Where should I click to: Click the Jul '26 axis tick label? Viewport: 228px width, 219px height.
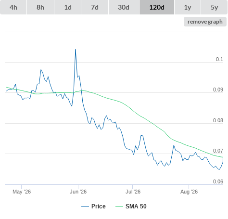click(133, 192)
